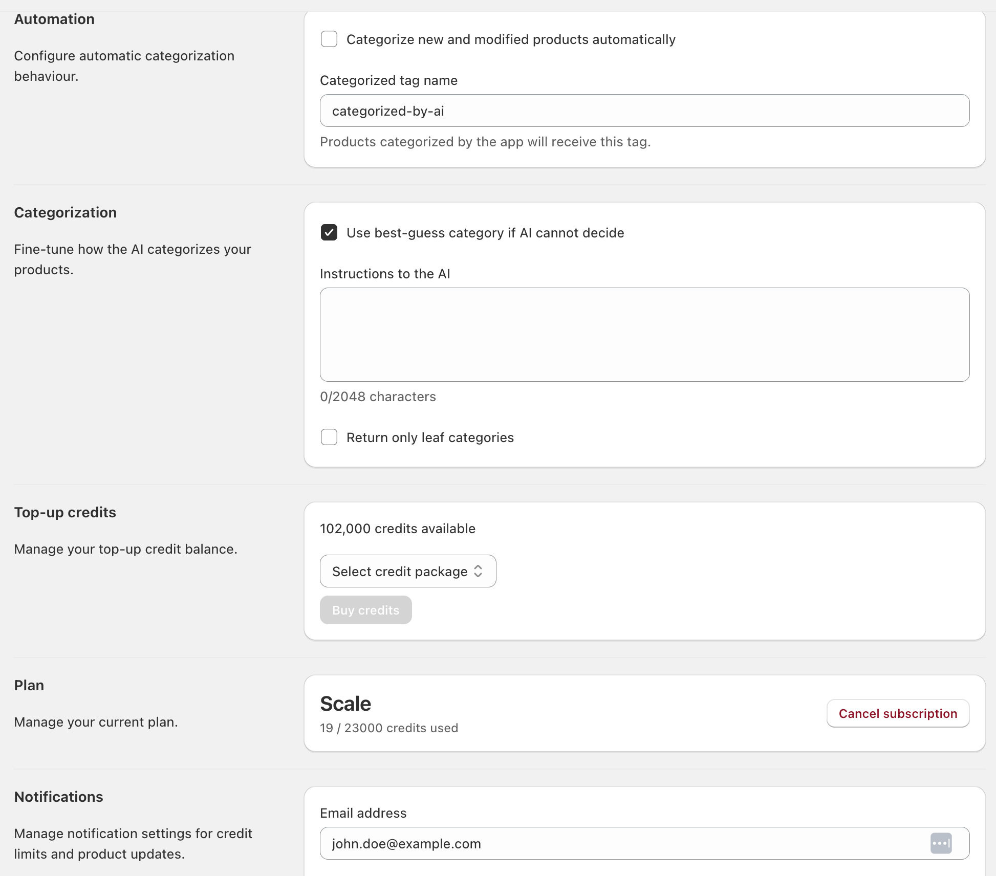Click 'Use best-guess category if AI cannot decide' label

click(x=485, y=233)
